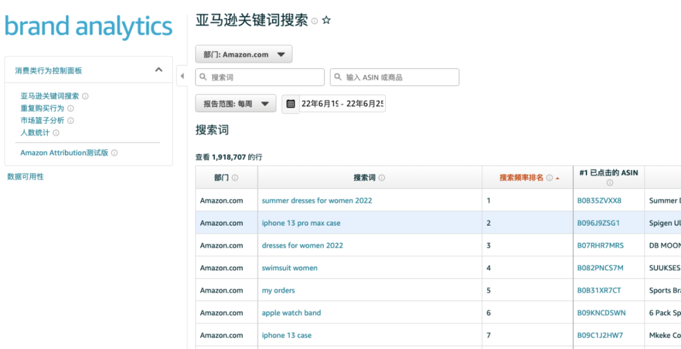Collapse the 消费类行为控制面板 panel chevron
Screen dimensions: 681x349
[x=159, y=69]
